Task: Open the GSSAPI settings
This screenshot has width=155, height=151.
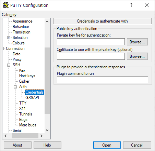Action: pyautogui.click(x=32, y=98)
